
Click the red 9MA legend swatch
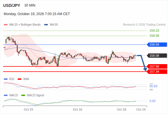[x=19, y=79]
